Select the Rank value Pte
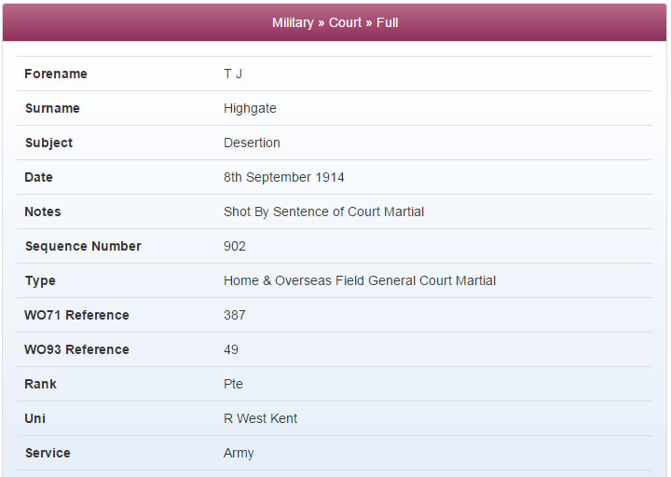Image resolution: width=671 pixels, height=477 pixels. tap(233, 384)
